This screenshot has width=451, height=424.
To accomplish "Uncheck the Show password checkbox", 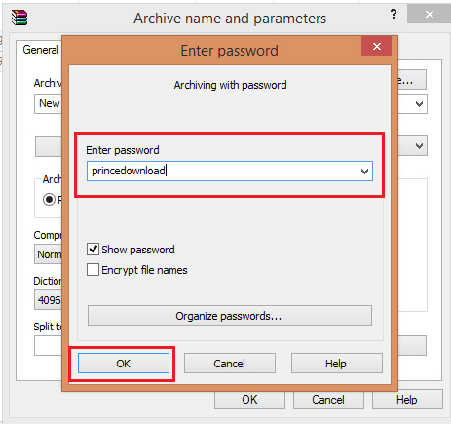I will [x=93, y=250].
